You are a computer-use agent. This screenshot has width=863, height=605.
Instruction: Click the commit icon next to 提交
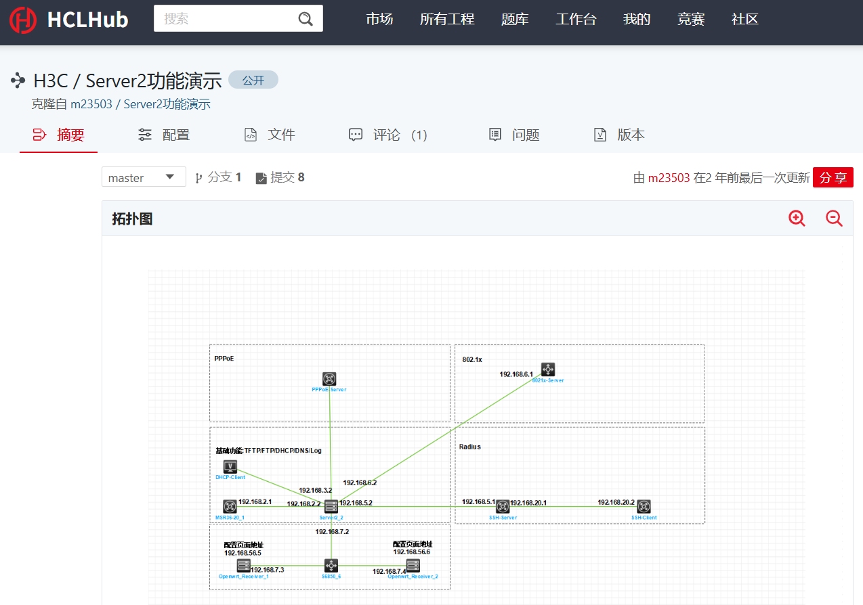click(261, 178)
